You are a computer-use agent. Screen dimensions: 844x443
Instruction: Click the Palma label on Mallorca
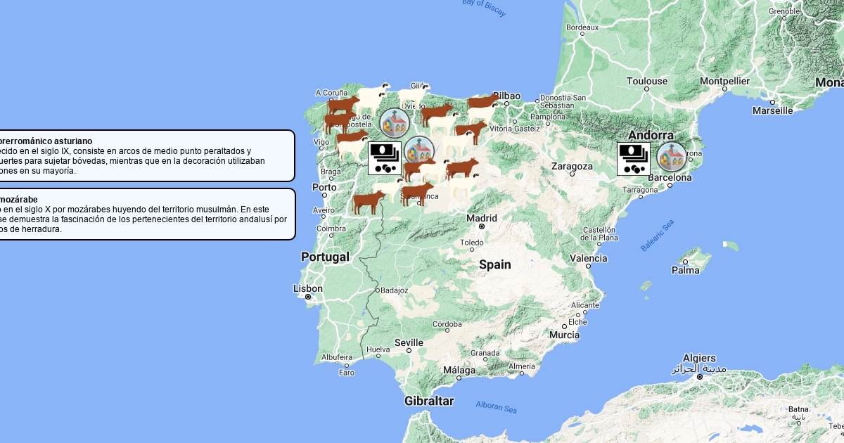click(685, 270)
